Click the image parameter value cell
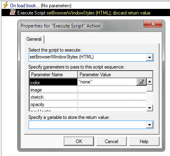Viewport: 170px width, 156px height. click(x=112, y=89)
